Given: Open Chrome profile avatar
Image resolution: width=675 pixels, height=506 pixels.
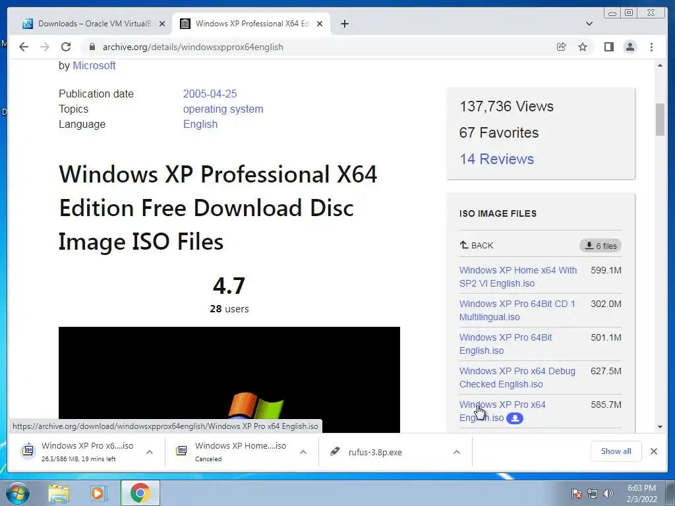Looking at the screenshot, I should (630, 47).
